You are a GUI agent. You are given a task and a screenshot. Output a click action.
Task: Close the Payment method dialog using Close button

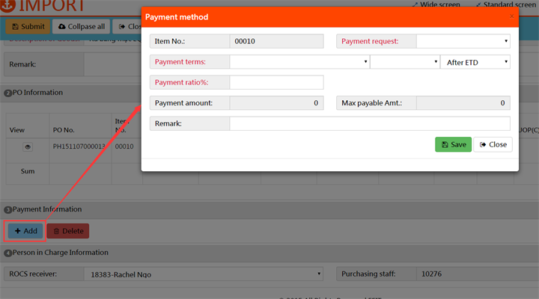click(x=493, y=144)
